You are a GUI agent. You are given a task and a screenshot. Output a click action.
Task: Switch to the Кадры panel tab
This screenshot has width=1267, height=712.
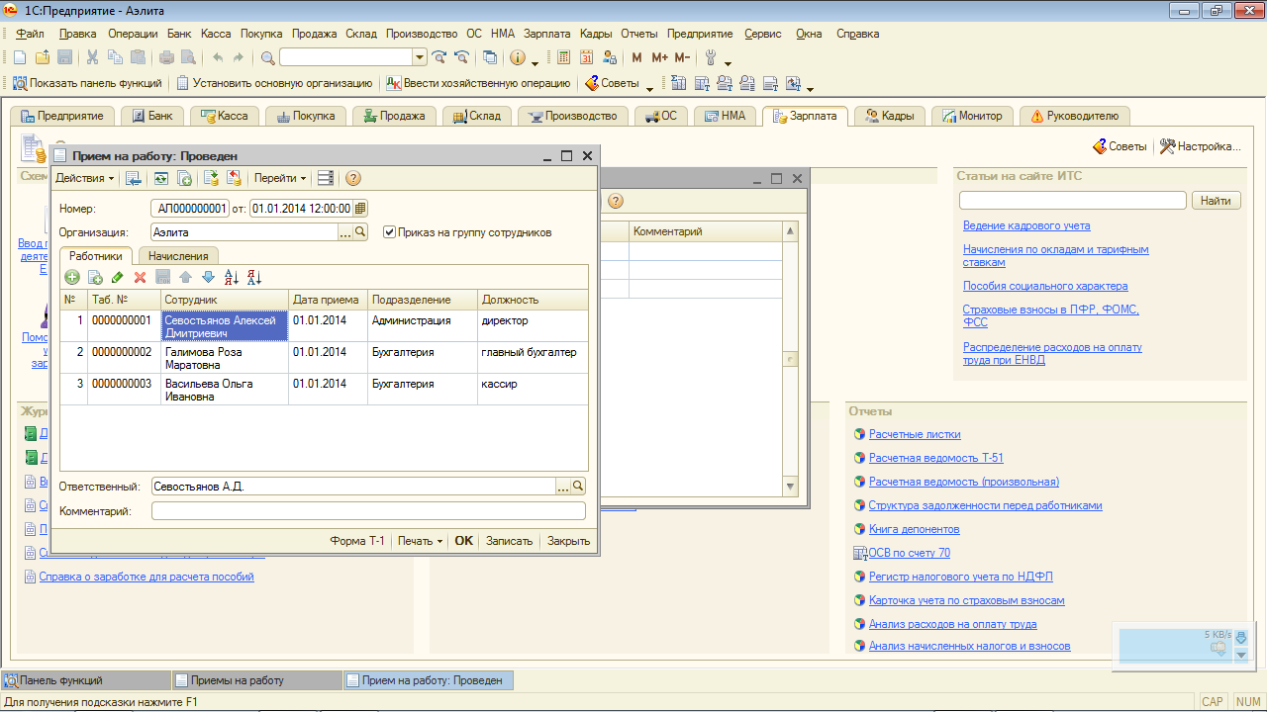pos(890,116)
